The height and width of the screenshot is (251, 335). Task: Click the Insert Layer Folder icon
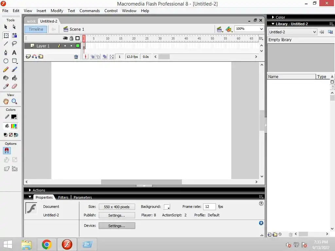[41, 57]
